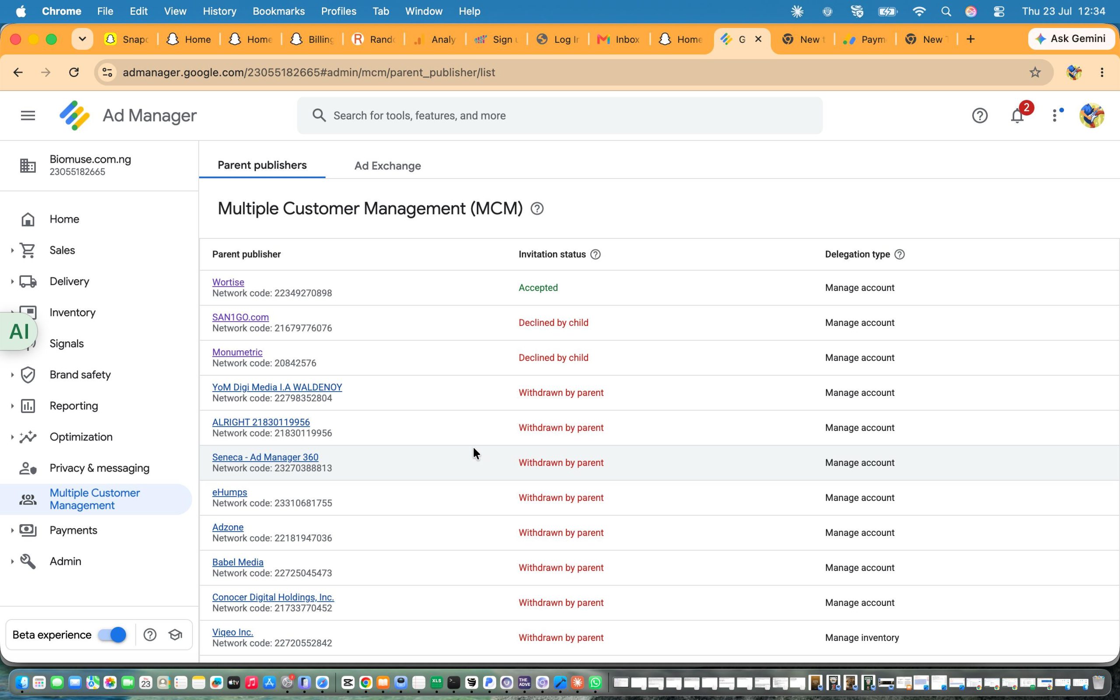
Task: Open the Beta experience learning graduation-cap icon
Action: (175, 635)
